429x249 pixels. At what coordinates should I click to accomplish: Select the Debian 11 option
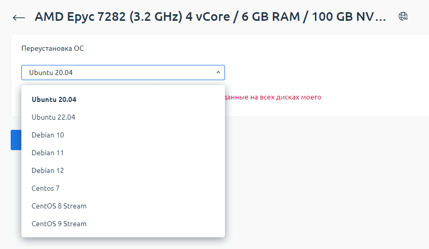pyautogui.click(x=48, y=153)
